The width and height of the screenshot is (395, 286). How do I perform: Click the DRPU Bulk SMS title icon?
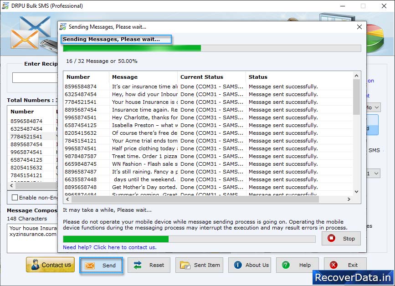tap(5, 5)
